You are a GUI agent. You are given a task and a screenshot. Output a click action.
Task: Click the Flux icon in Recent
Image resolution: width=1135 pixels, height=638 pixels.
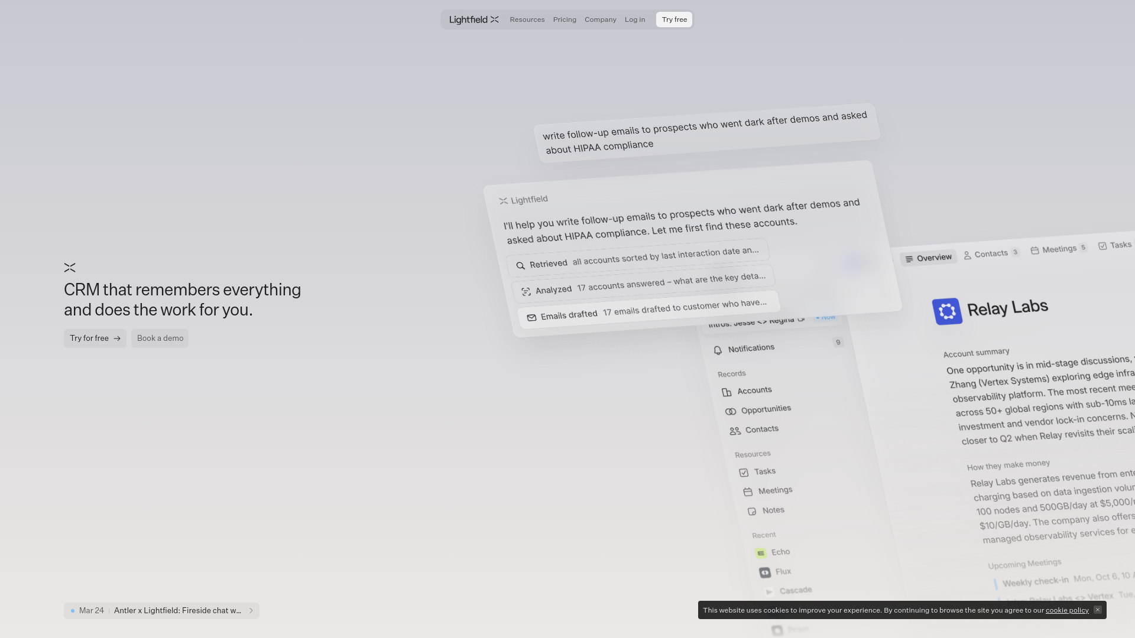[765, 572]
